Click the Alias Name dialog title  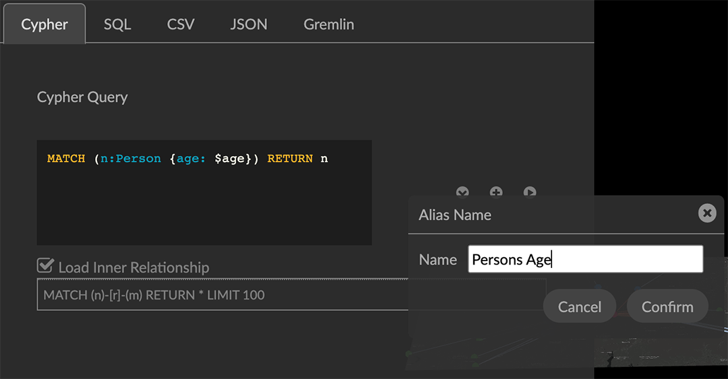[x=455, y=215]
